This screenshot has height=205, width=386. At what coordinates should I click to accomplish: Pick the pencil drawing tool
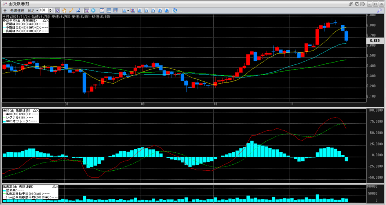coord(71,10)
